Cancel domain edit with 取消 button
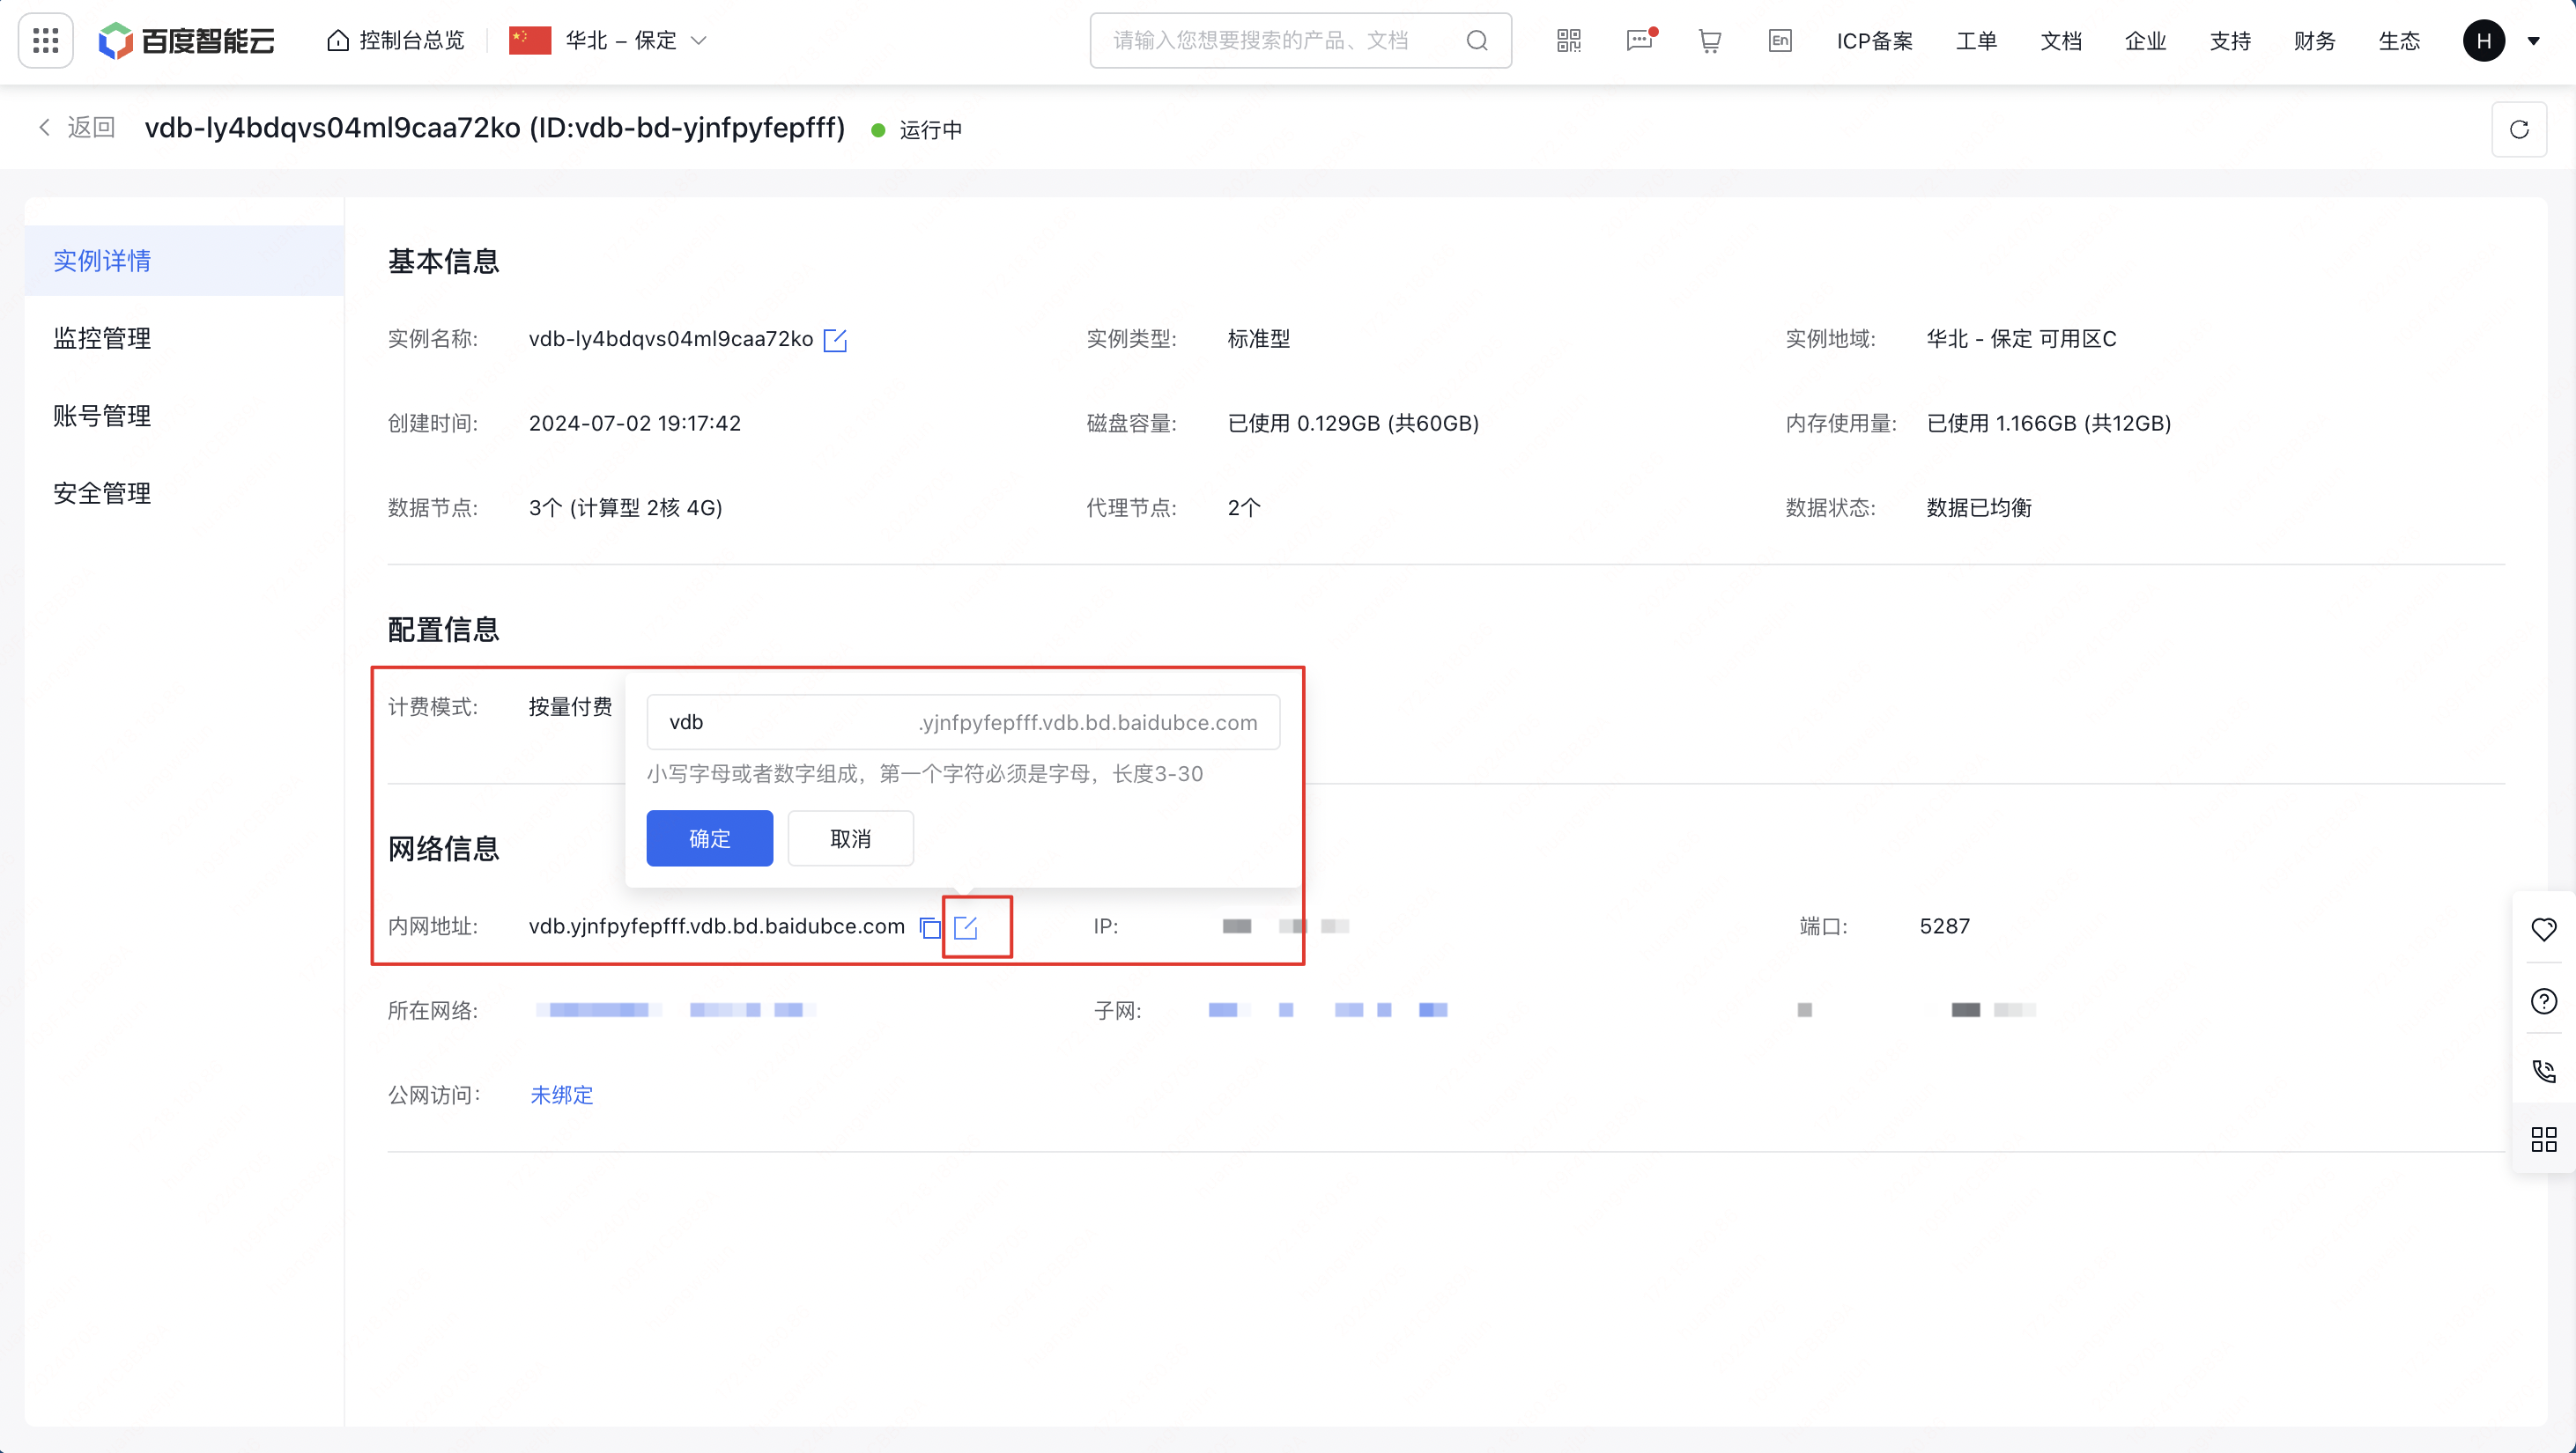 click(x=850, y=838)
